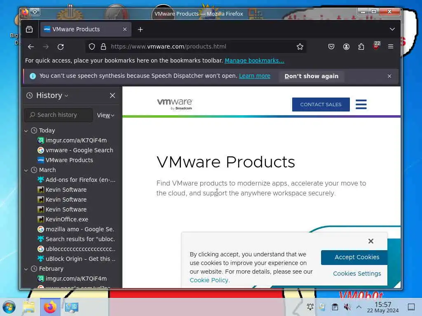Open uBlock Origin - Get this history entry
The image size is (422, 316).
tap(76, 259)
